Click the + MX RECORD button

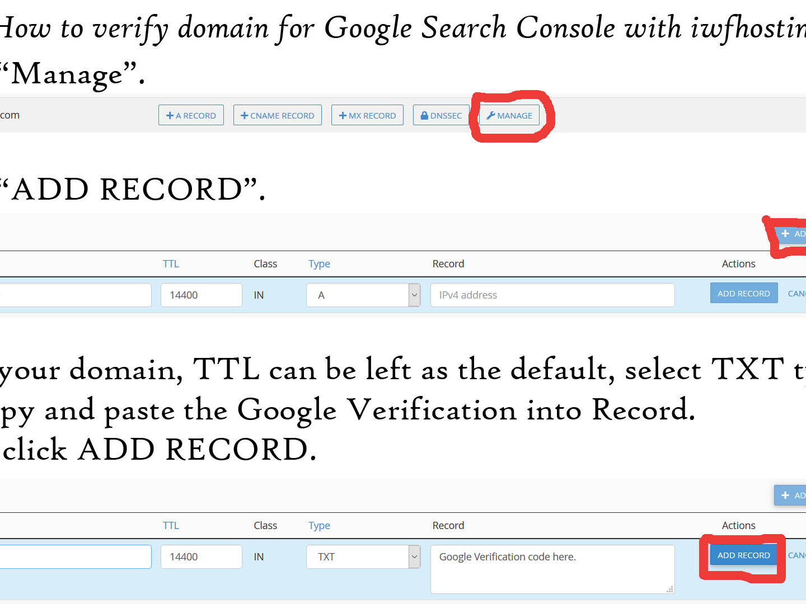coord(367,115)
